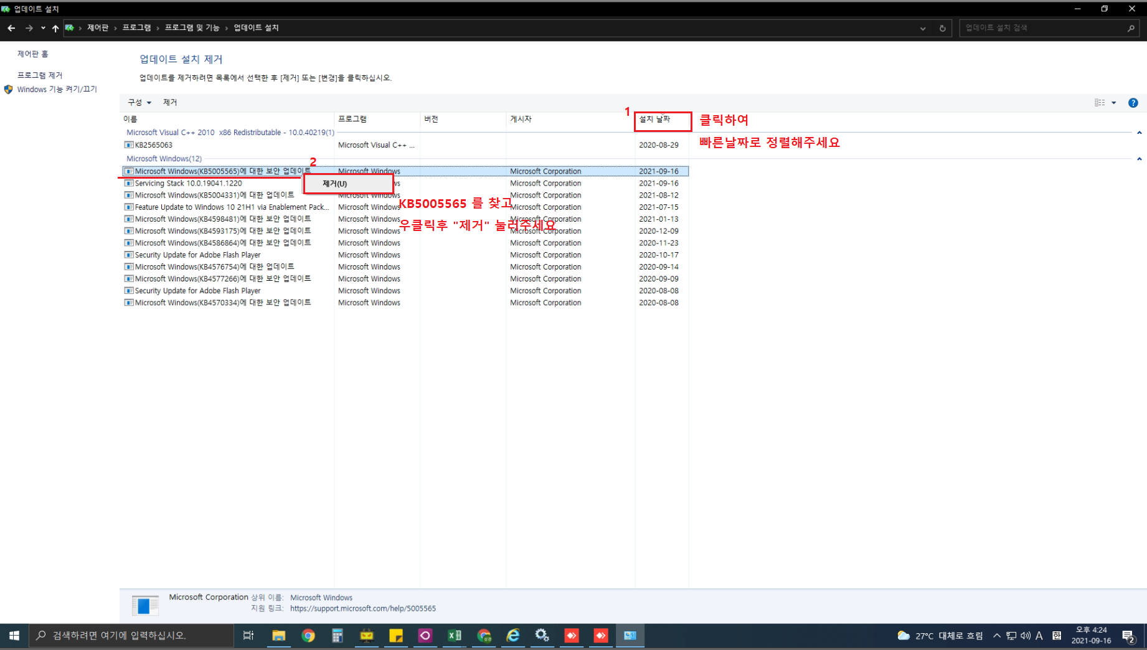Show hidden tray icons chevron
This screenshot has width=1147, height=650.
point(997,636)
